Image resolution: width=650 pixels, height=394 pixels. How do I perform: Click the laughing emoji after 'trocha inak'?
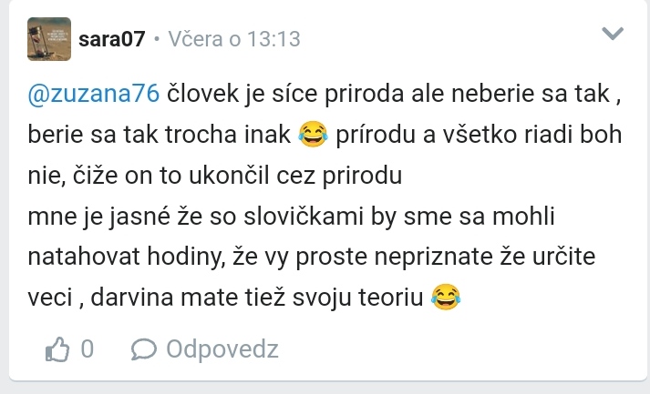point(313,134)
